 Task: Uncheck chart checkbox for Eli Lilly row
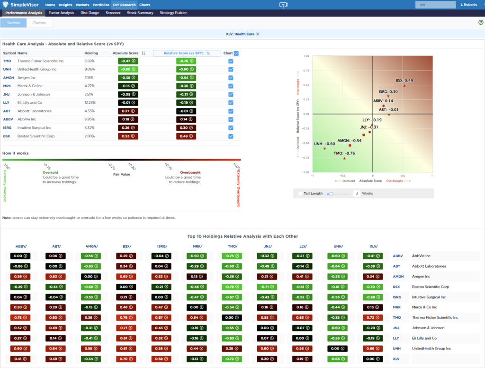click(231, 103)
